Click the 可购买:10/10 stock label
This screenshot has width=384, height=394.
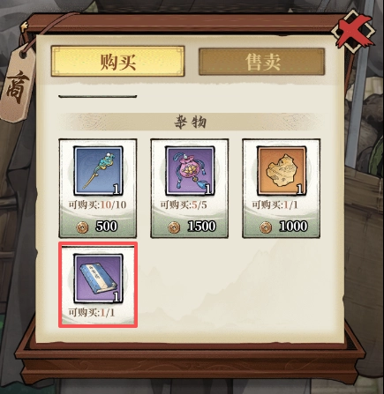[x=97, y=204]
